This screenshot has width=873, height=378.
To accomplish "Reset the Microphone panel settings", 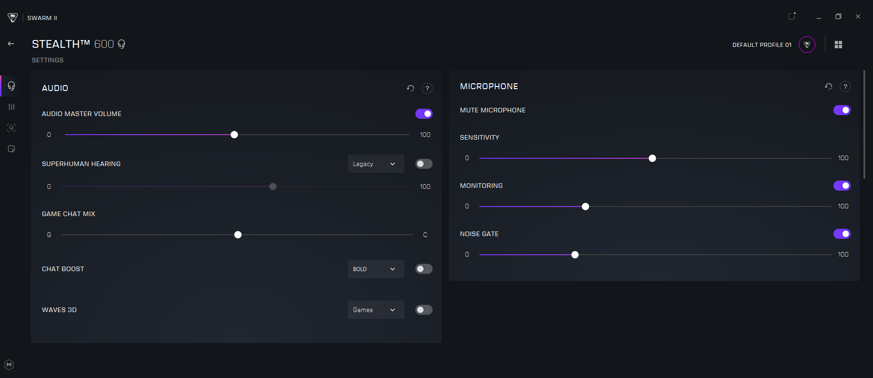I will 828,86.
